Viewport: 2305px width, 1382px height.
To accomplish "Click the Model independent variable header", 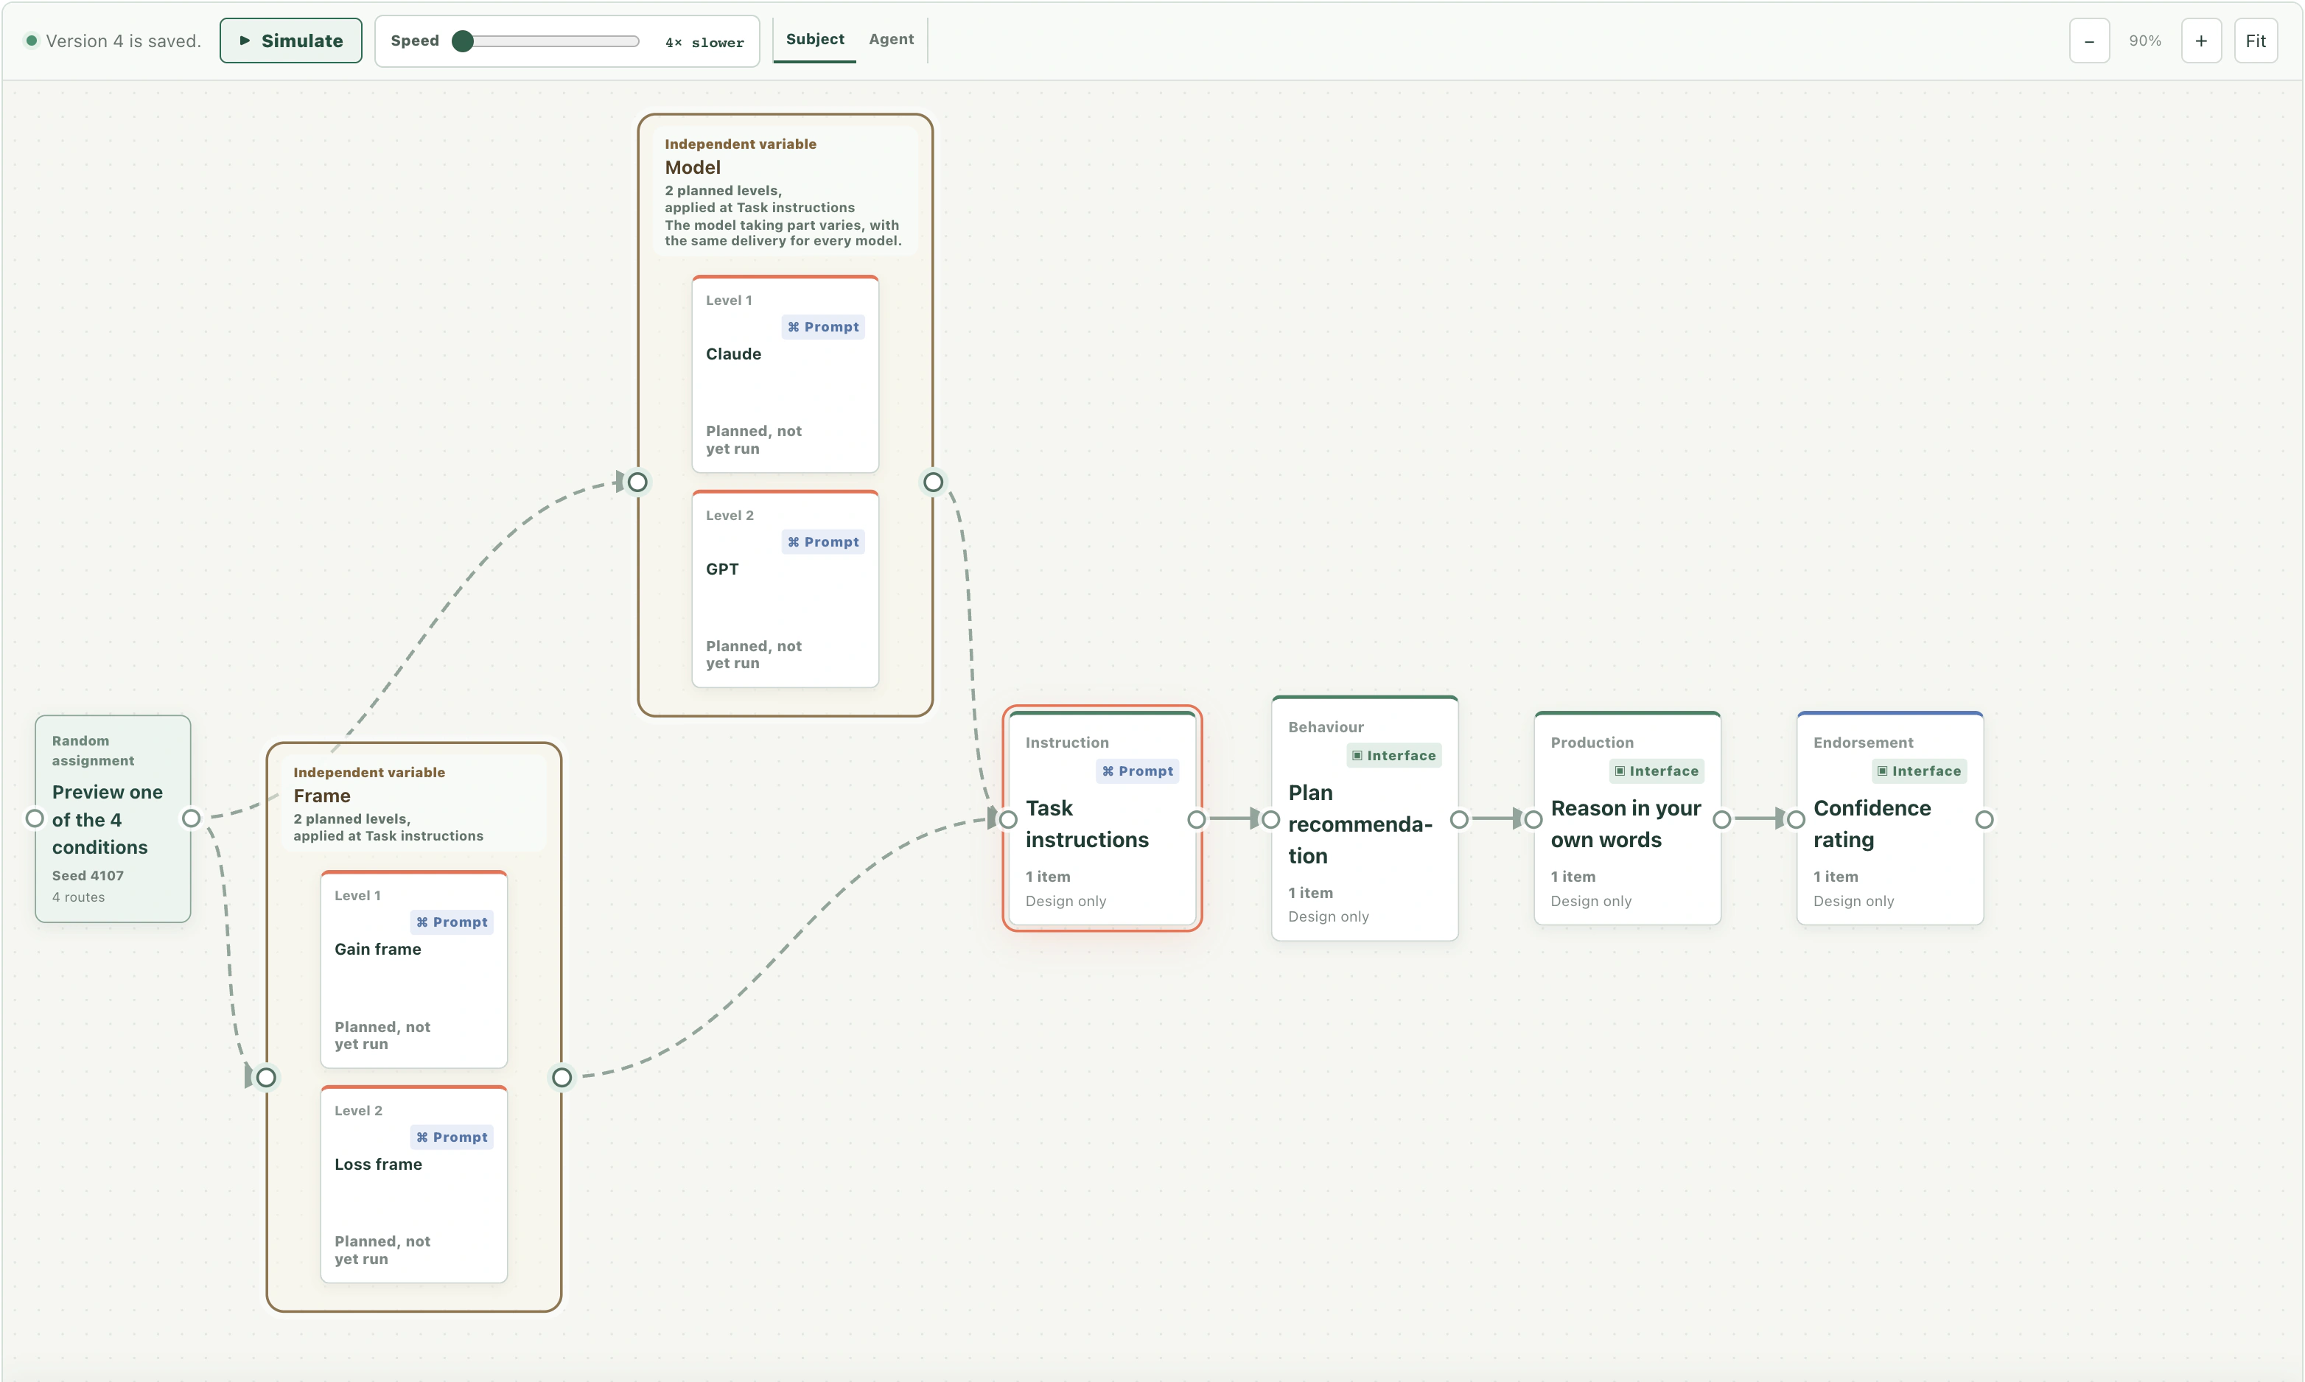I will tap(784, 191).
